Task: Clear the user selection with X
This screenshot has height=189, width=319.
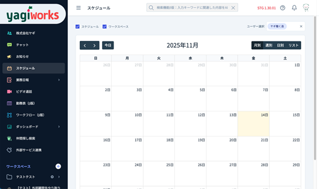Action: coord(301,26)
